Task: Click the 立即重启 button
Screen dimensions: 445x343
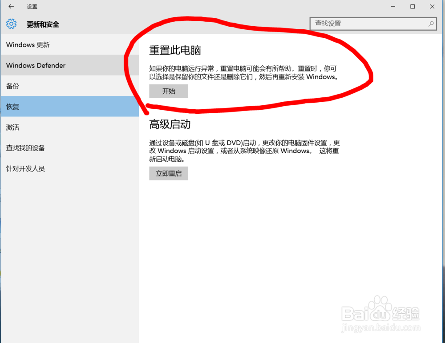Action: coord(169,173)
